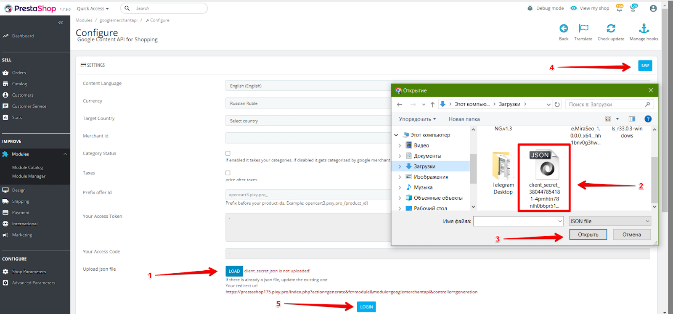Select the Telegram Desktop folder

pyautogui.click(x=503, y=174)
